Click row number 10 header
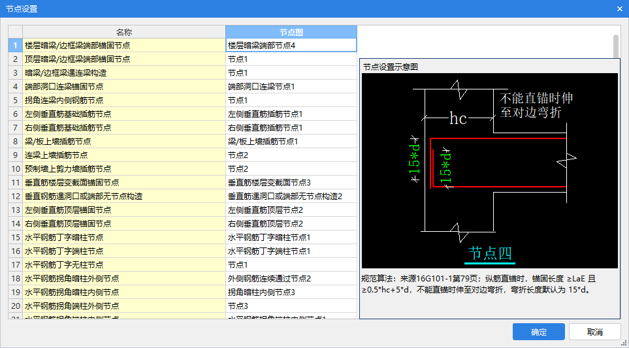 point(15,169)
